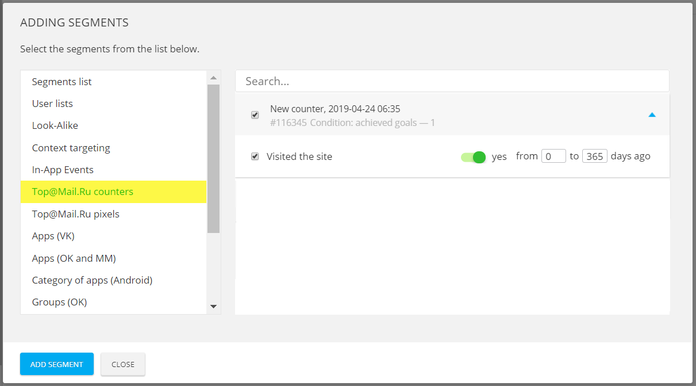The height and width of the screenshot is (386, 696).
Task: Click the scroll down arrow in category list
Action: point(213,307)
